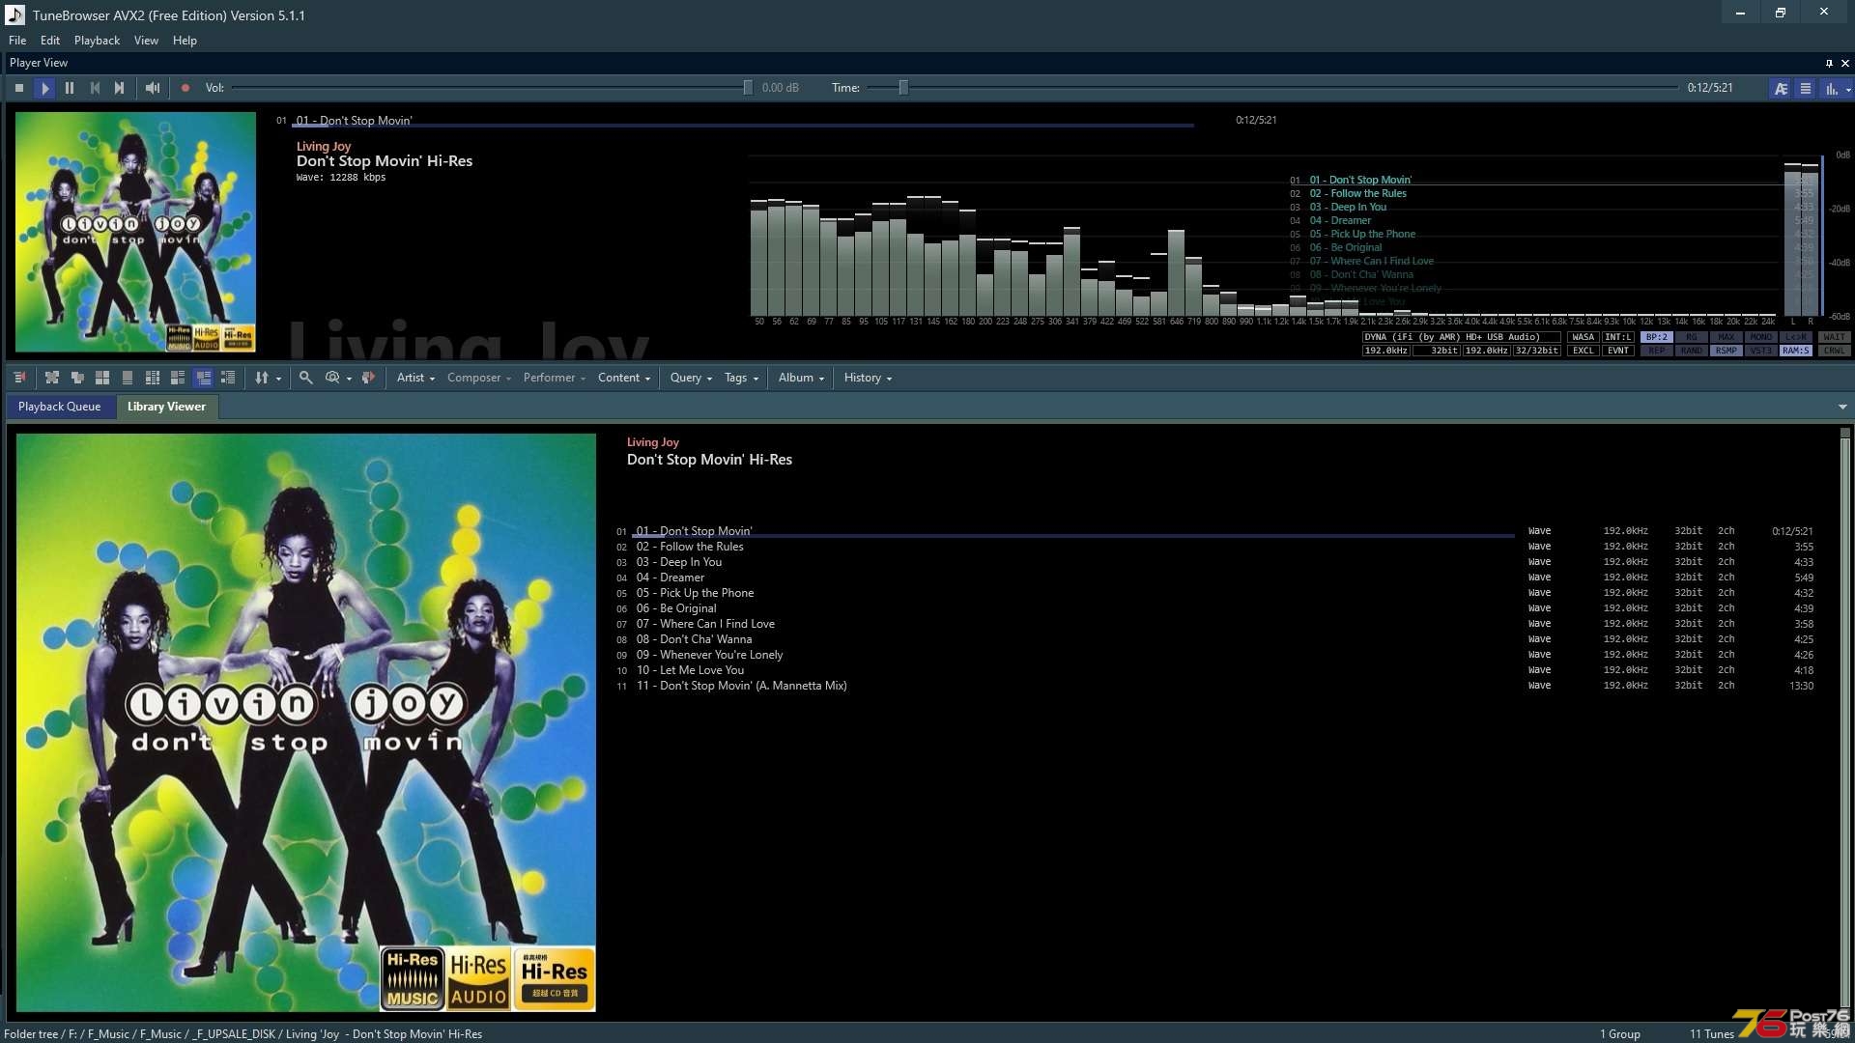Viewport: 1855px width, 1043px height.
Task: Expand the Content dropdown
Action: tap(624, 378)
